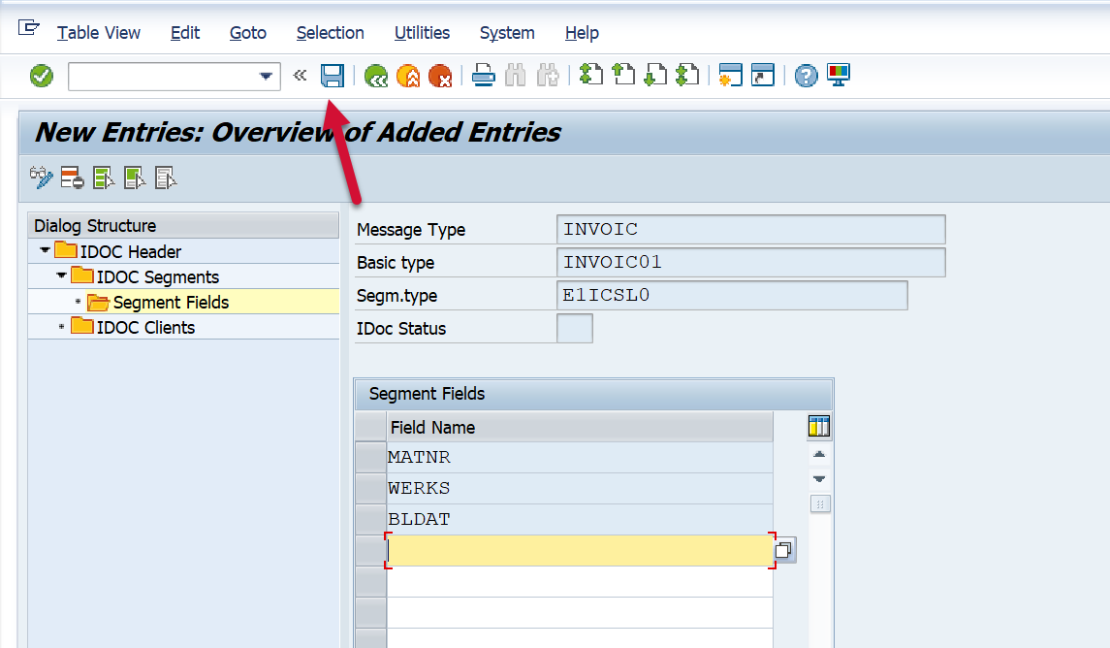
Task: Collapse the IDOC Segments tree node
Action: [61, 276]
